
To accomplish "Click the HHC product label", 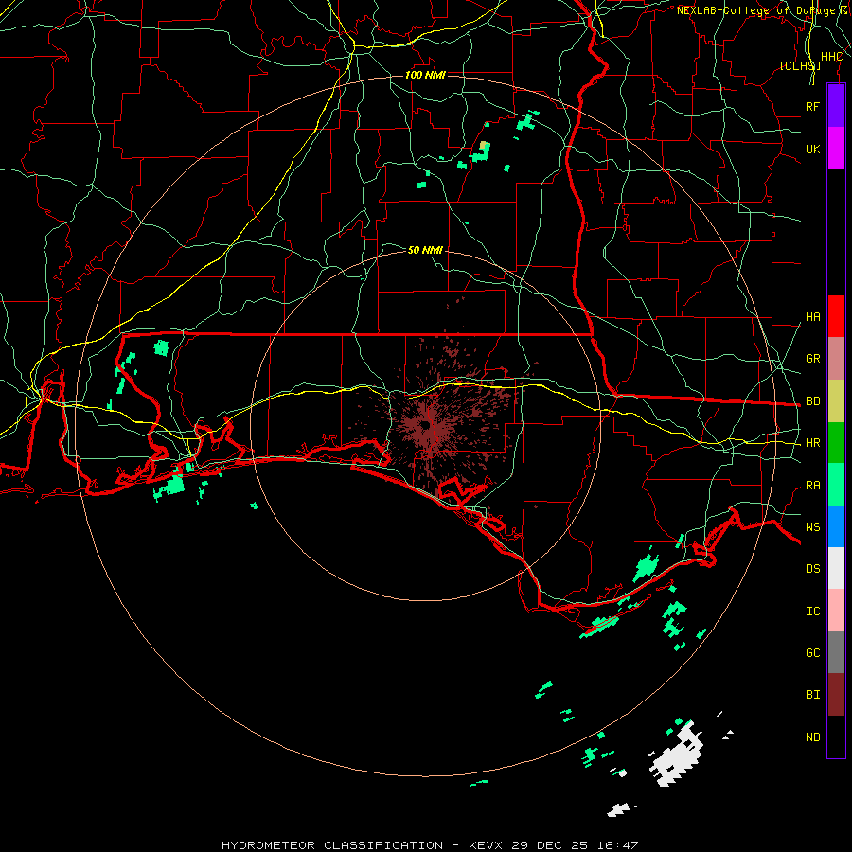I will [x=831, y=57].
